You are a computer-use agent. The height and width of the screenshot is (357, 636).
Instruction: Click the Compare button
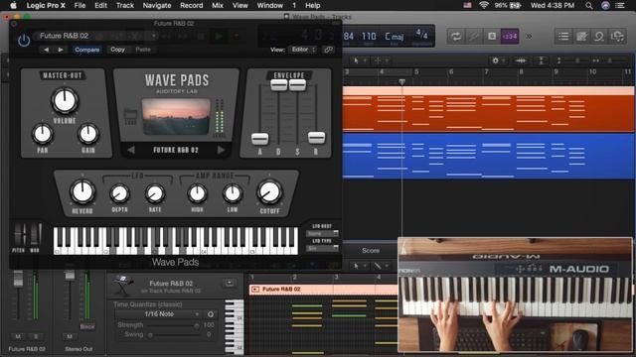(x=86, y=50)
